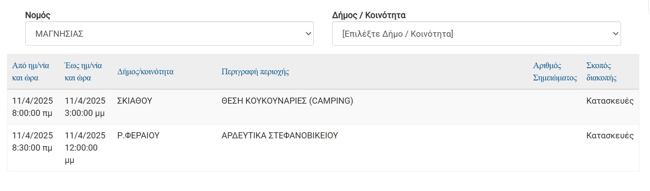Screen dimensions: 650x191
Task: Click Κατασκευές in the Ρ.ΦΕΡΑΙΟΥ row
Action: [610, 135]
